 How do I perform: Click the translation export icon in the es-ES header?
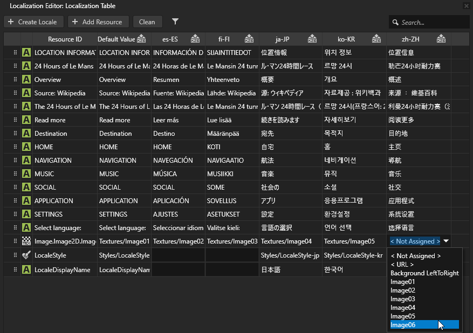pyautogui.click(x=195, y=39)
